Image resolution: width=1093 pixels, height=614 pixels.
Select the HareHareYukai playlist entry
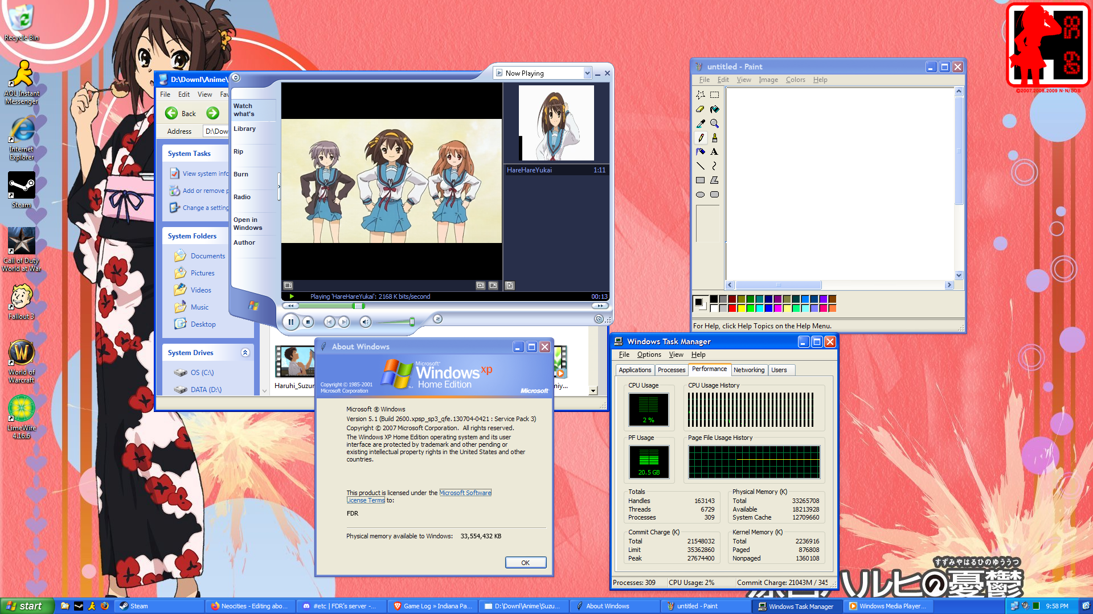click(x=556, y=170)
